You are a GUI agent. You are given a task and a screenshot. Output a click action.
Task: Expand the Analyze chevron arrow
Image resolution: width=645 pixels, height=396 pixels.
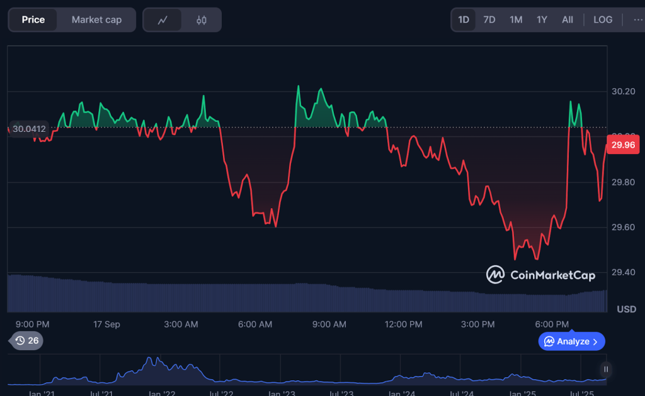point(596,341)
